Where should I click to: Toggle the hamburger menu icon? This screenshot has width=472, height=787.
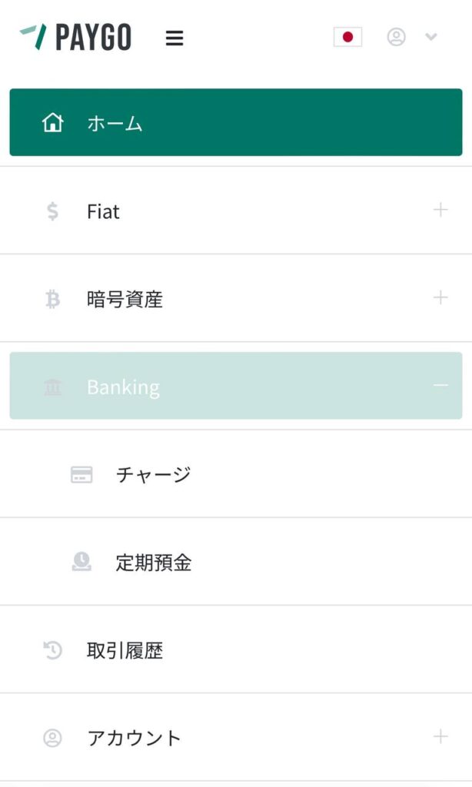[175, 38]
